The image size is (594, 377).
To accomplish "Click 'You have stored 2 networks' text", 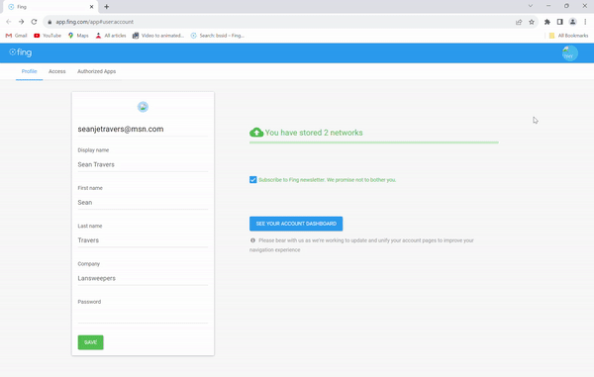I will 314,133.
